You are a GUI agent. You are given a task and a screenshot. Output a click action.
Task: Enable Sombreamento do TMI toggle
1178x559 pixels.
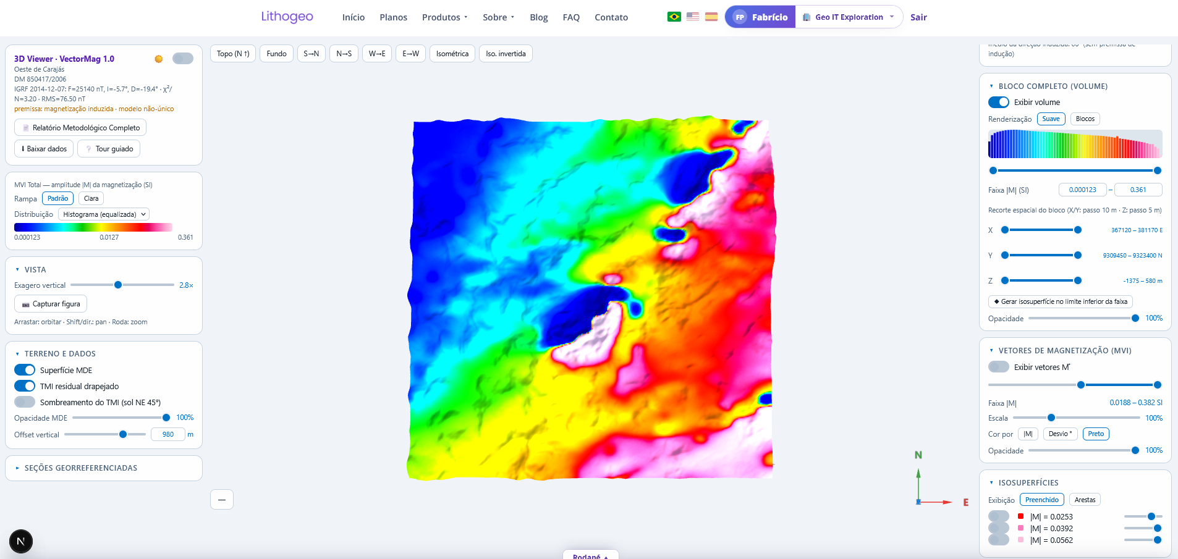coord(25,402)
